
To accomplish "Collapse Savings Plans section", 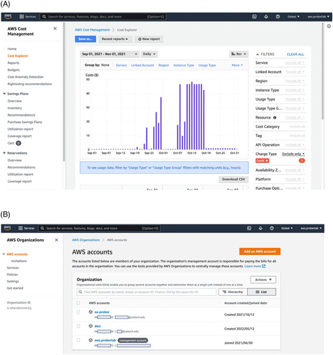I will [4, 93].
